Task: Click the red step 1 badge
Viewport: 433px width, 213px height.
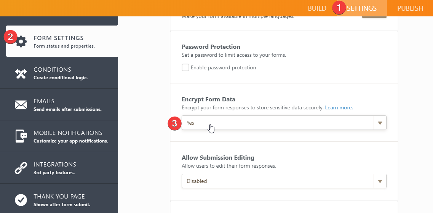Action: coord(339,8)
